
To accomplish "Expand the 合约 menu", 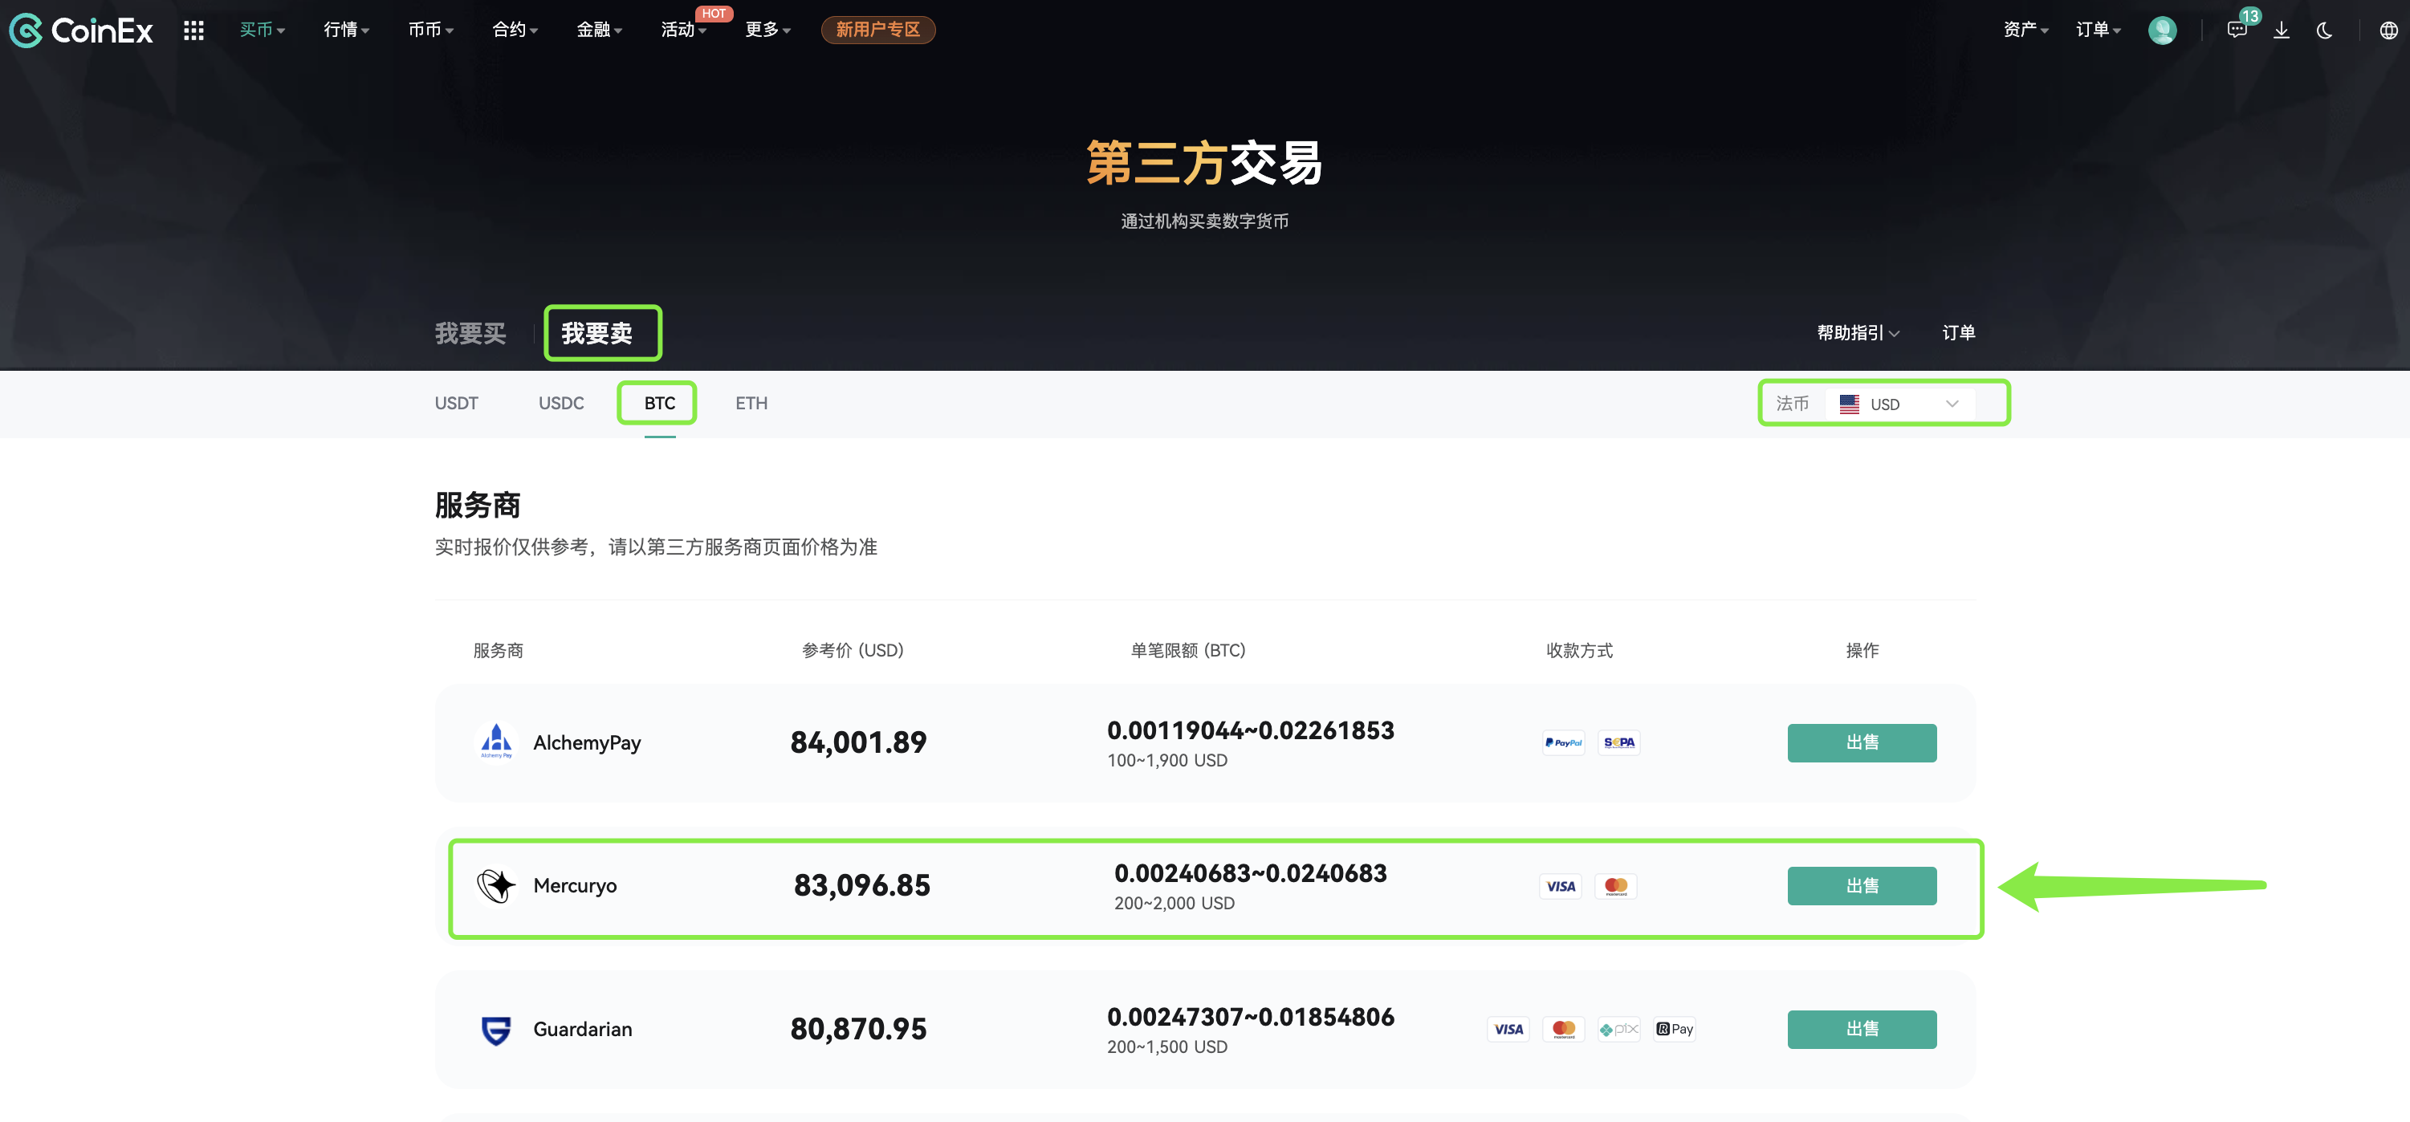I will [515, 30].
